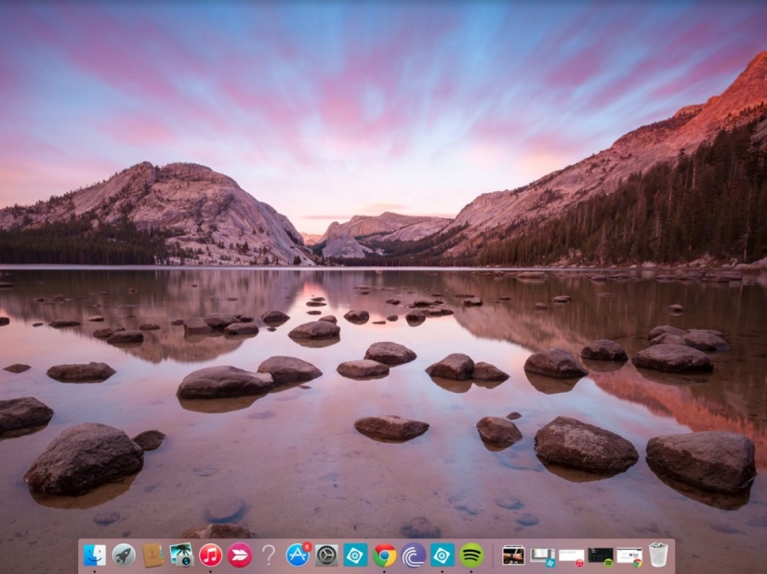Click the question mark placeholder icon
Screen dimensions: 767x574
tap(267, 554)
